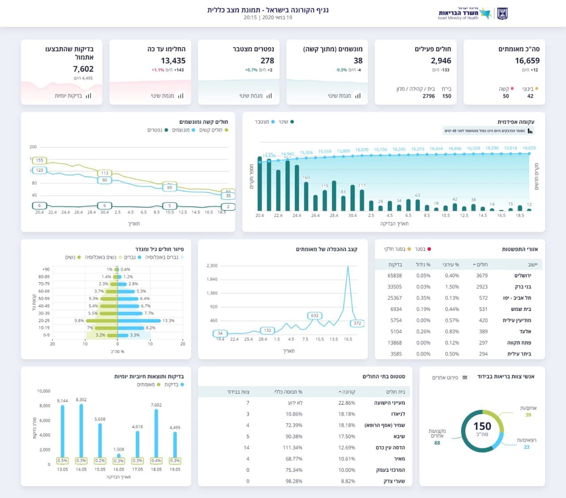The width and height of the screenshot is (566, 498).
Task: Click the Ministry of Health logo
Action: (464, 14)
